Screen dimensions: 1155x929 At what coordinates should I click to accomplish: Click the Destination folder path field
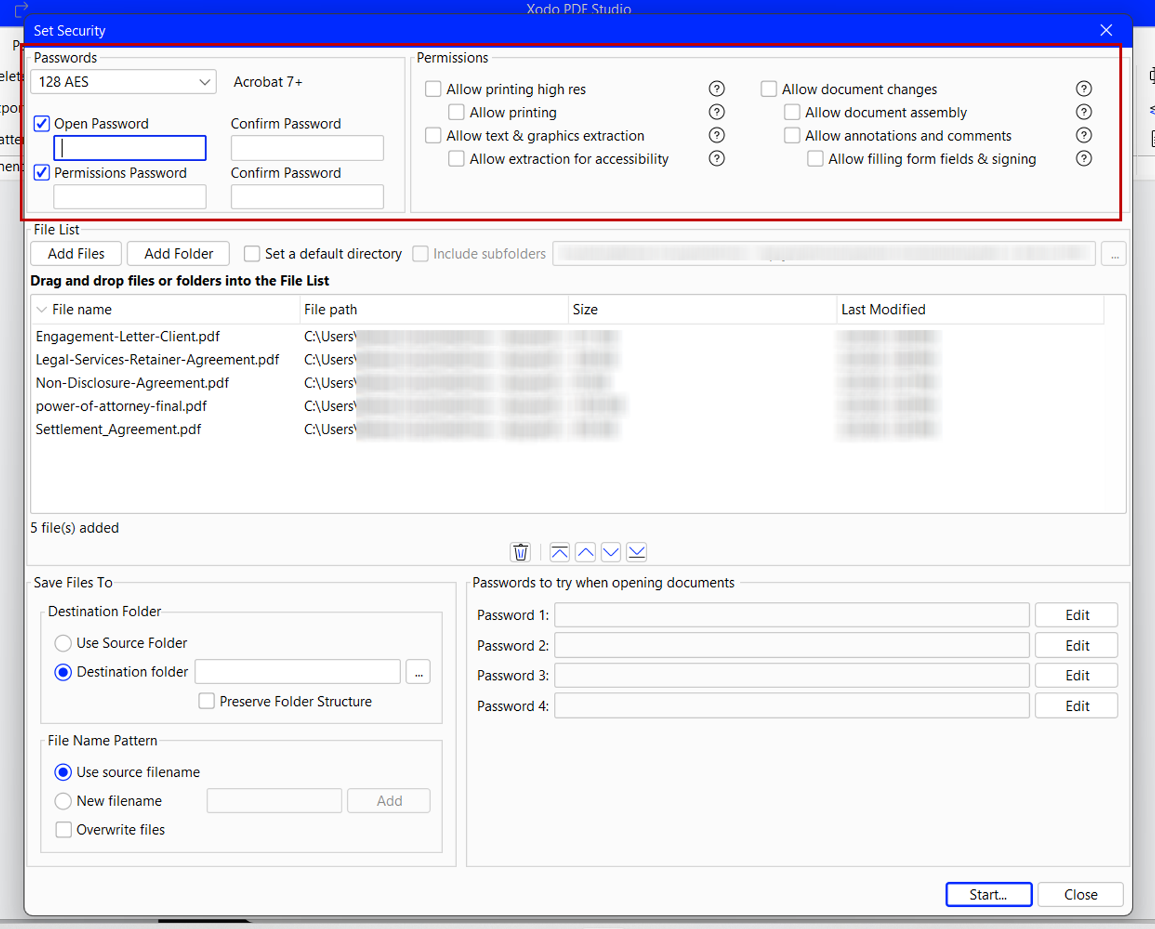point(298,672)
